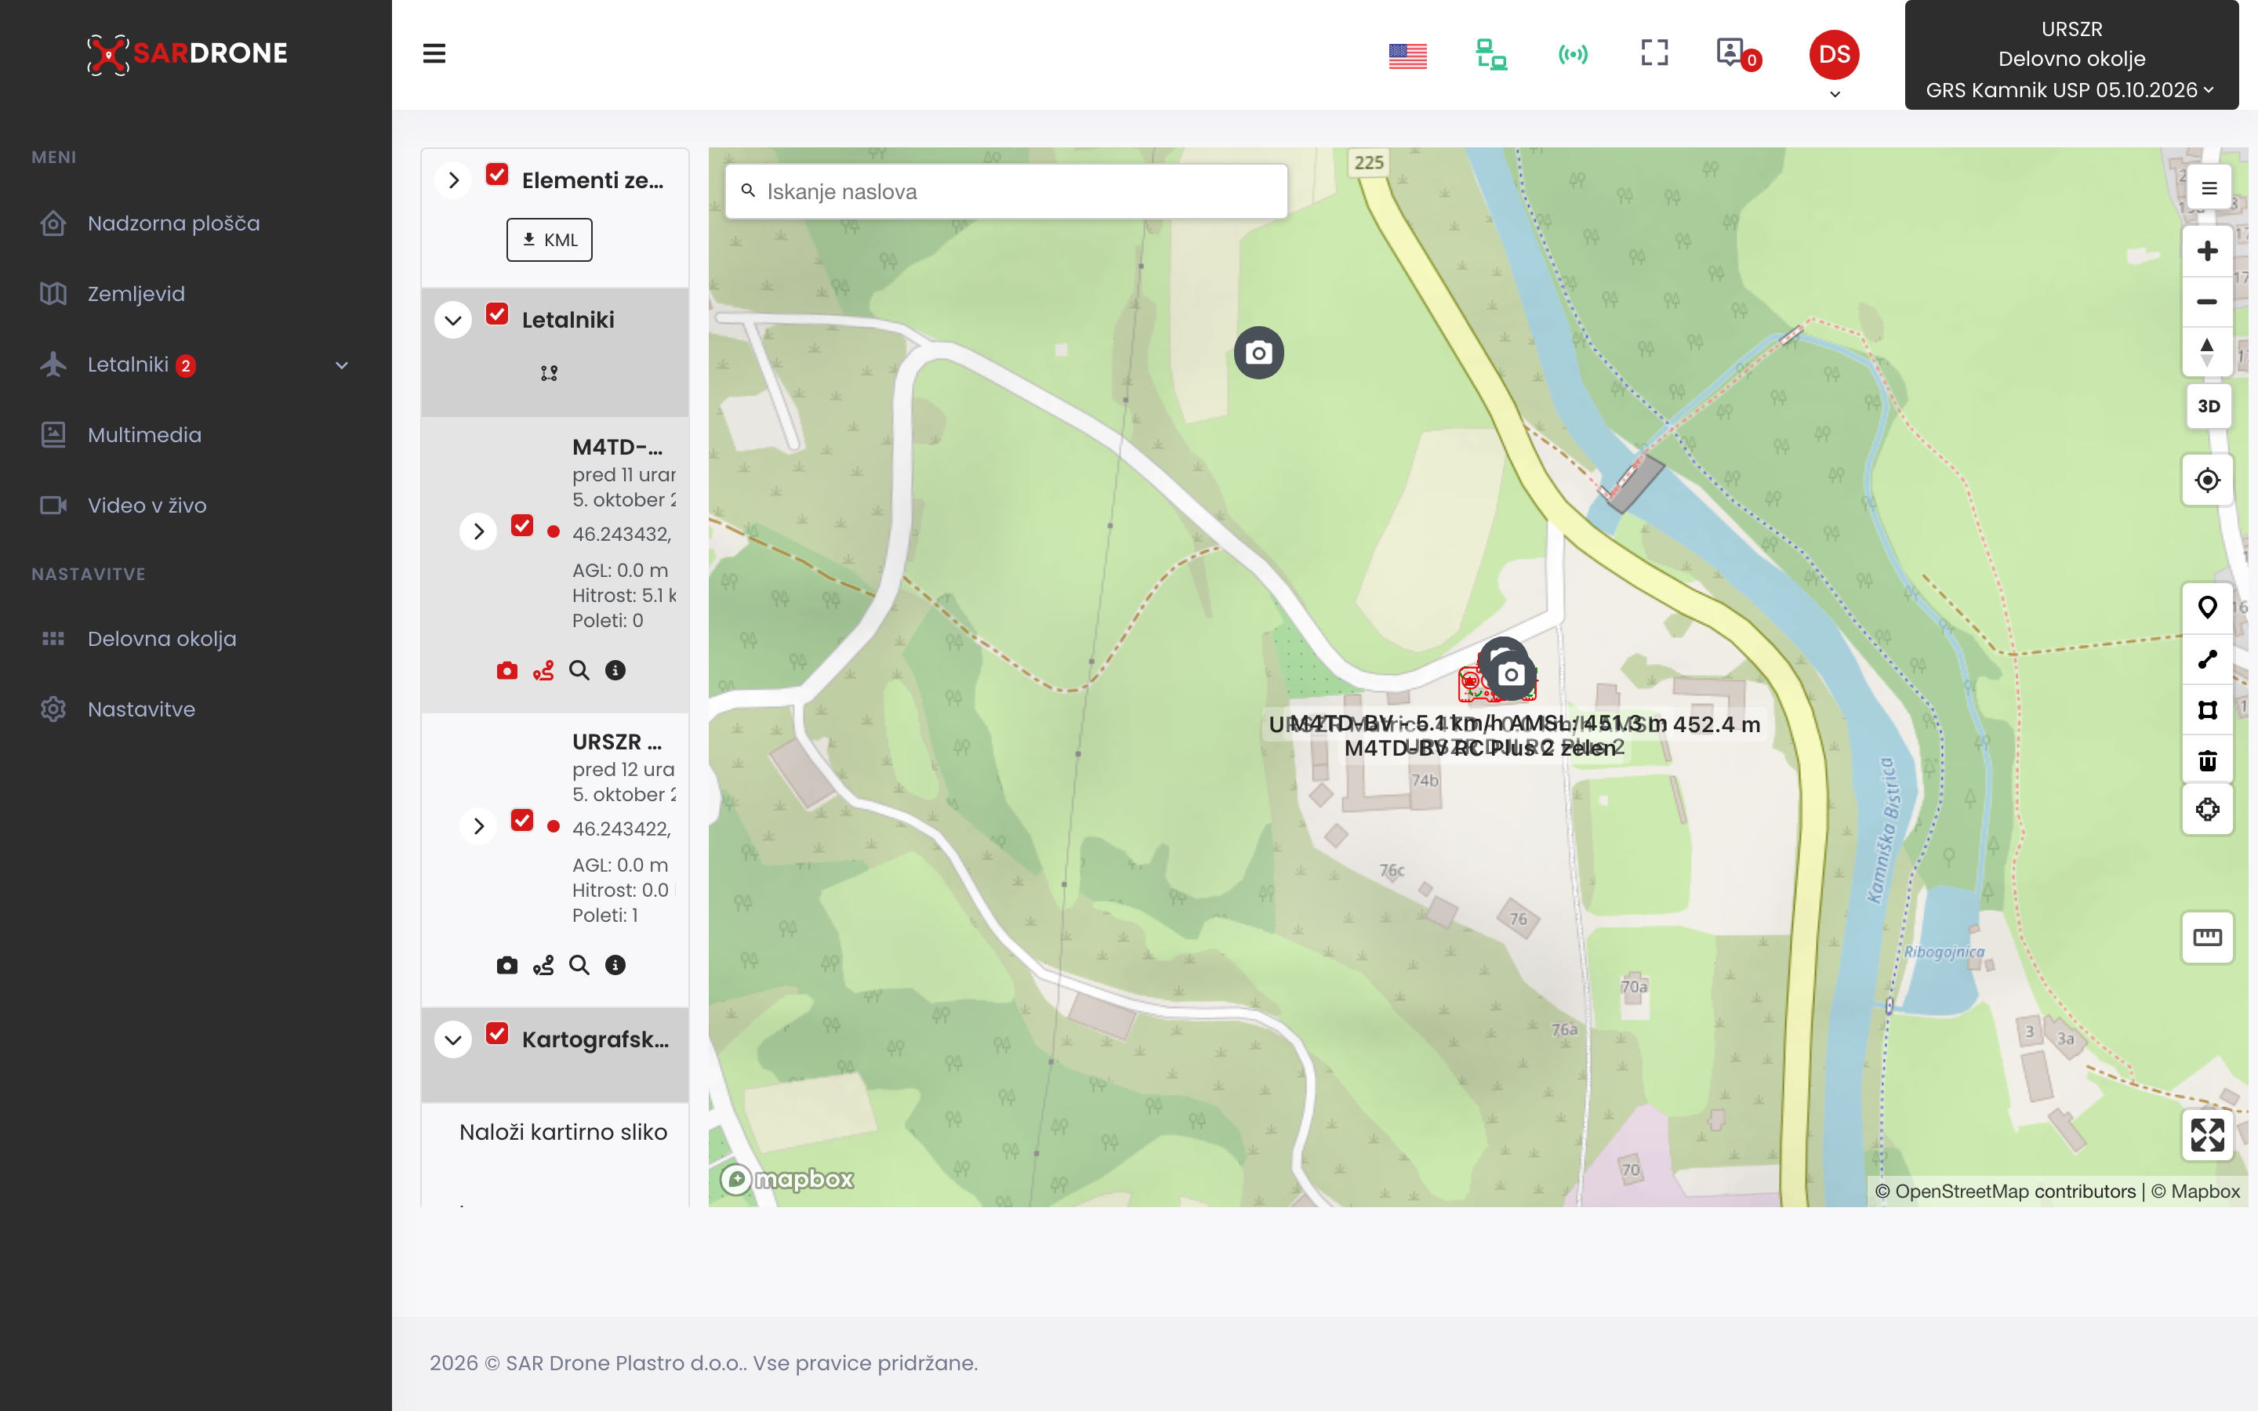Image resolution: width=2258 pixels, height=1411 pixels.
Task: Zoom in on the map with the plus button
Action: tap(2207, 250)
